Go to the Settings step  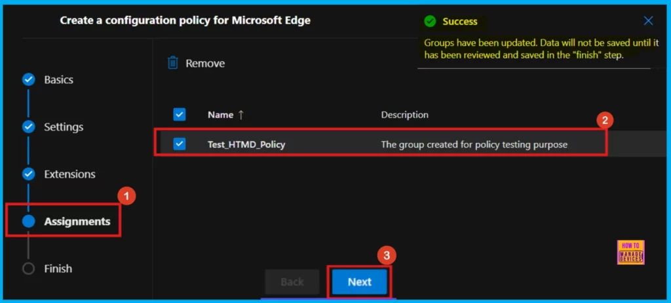[64, 127]
